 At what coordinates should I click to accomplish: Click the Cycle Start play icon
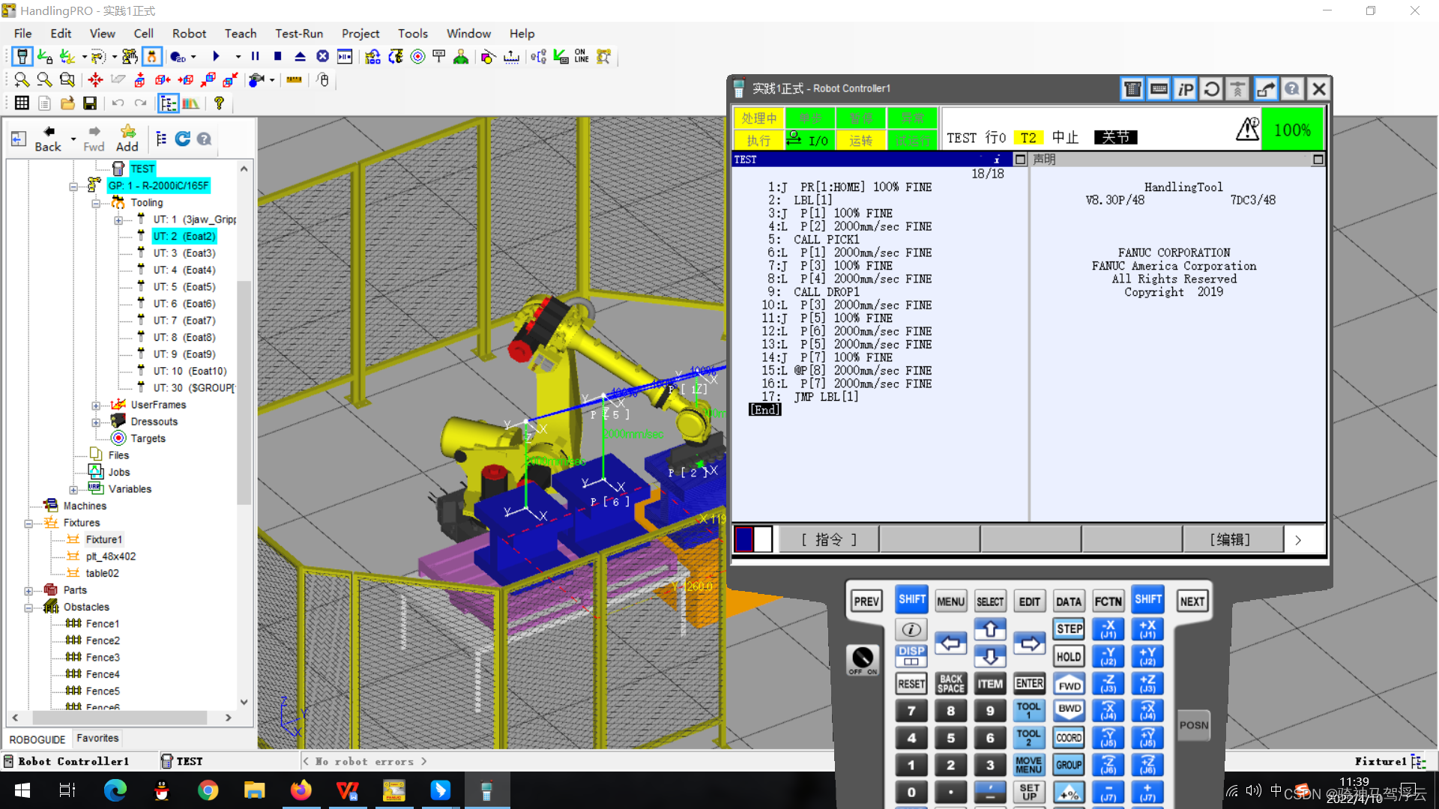pyautogui.click(x=216, y=56)
